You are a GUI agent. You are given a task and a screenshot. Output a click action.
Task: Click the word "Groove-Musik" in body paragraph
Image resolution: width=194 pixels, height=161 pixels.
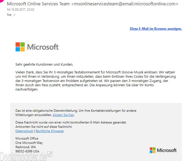tap(133, 72)
